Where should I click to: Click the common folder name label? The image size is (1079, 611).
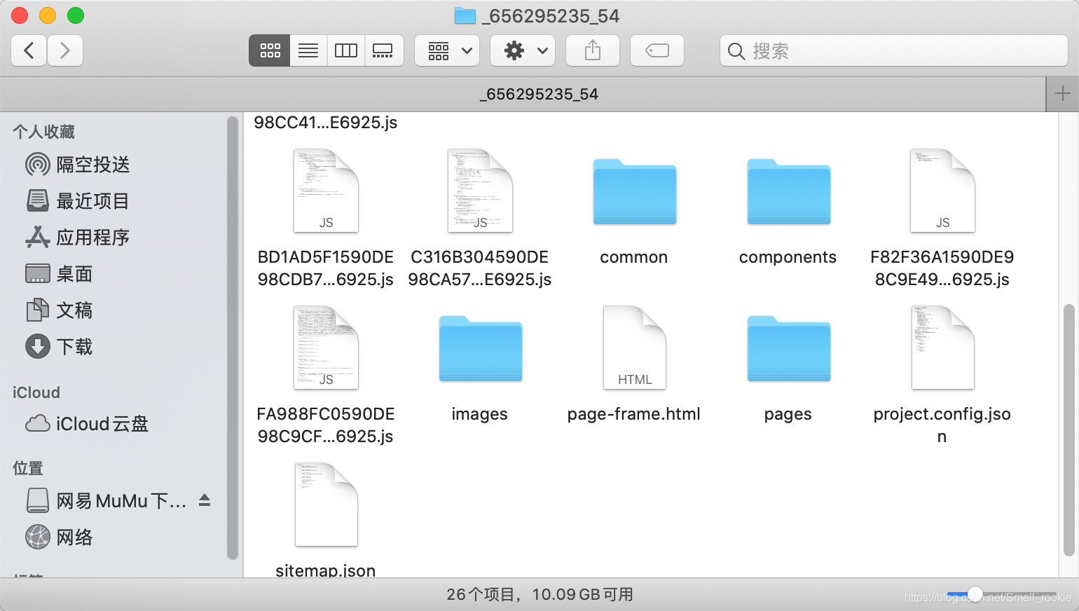(634, 257)
